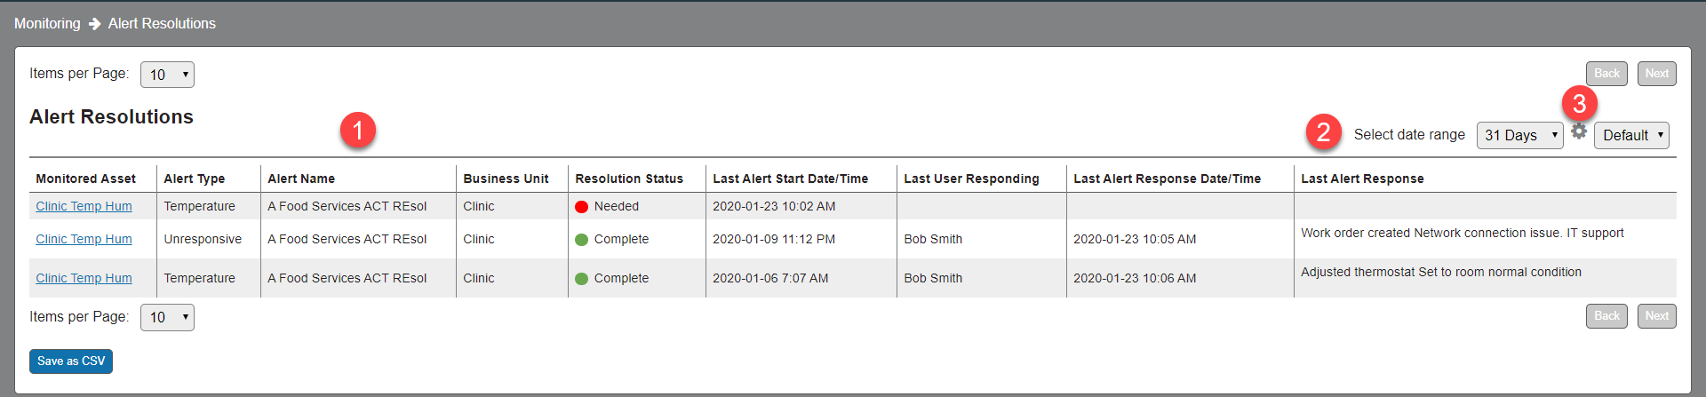This screenshot has width=1706, height=397.
Task: Open the bottom Items per Page dropdown
Action: click(167, 317)
